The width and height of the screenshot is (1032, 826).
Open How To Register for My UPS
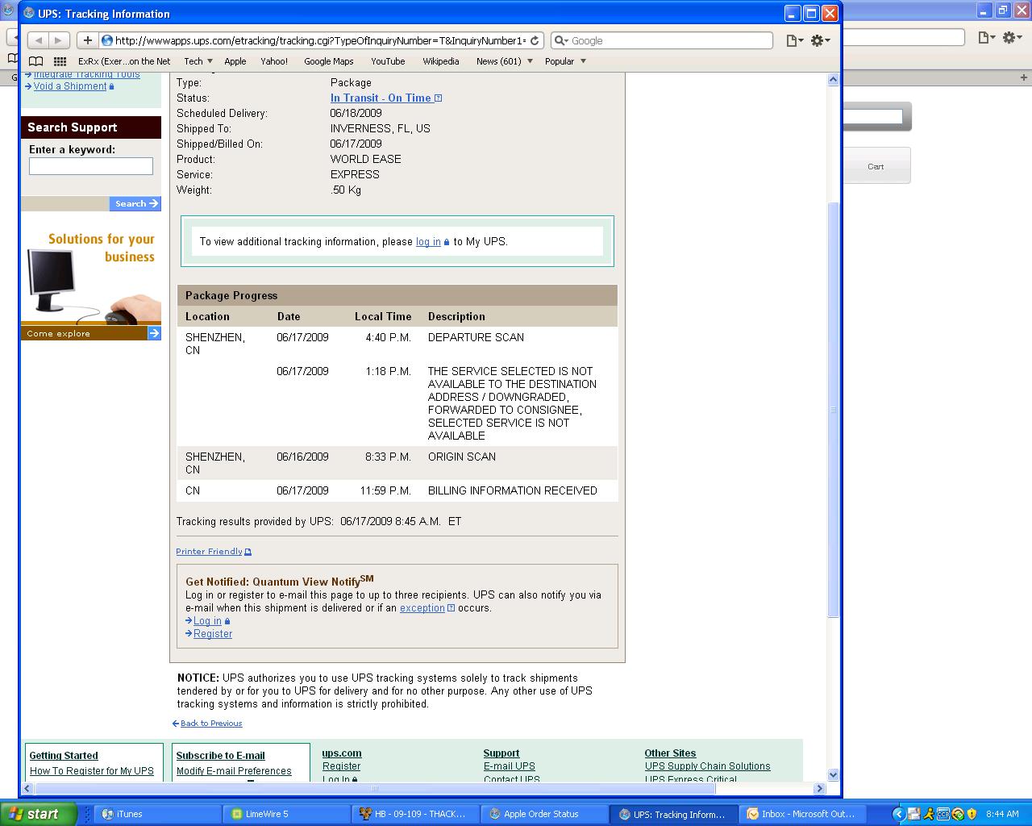92,771
